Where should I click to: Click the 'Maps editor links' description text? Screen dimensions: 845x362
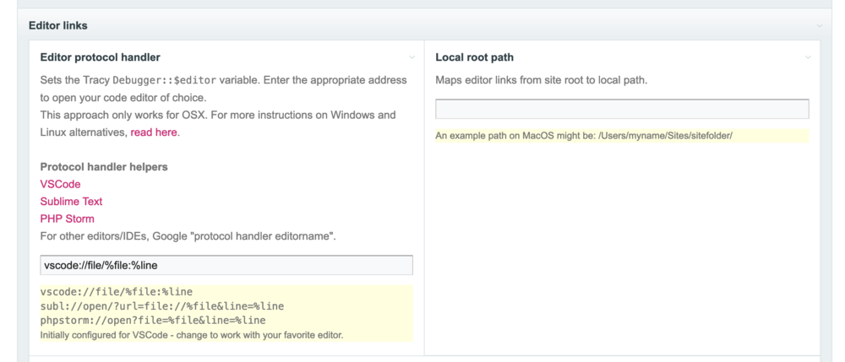tap(541, 80)
